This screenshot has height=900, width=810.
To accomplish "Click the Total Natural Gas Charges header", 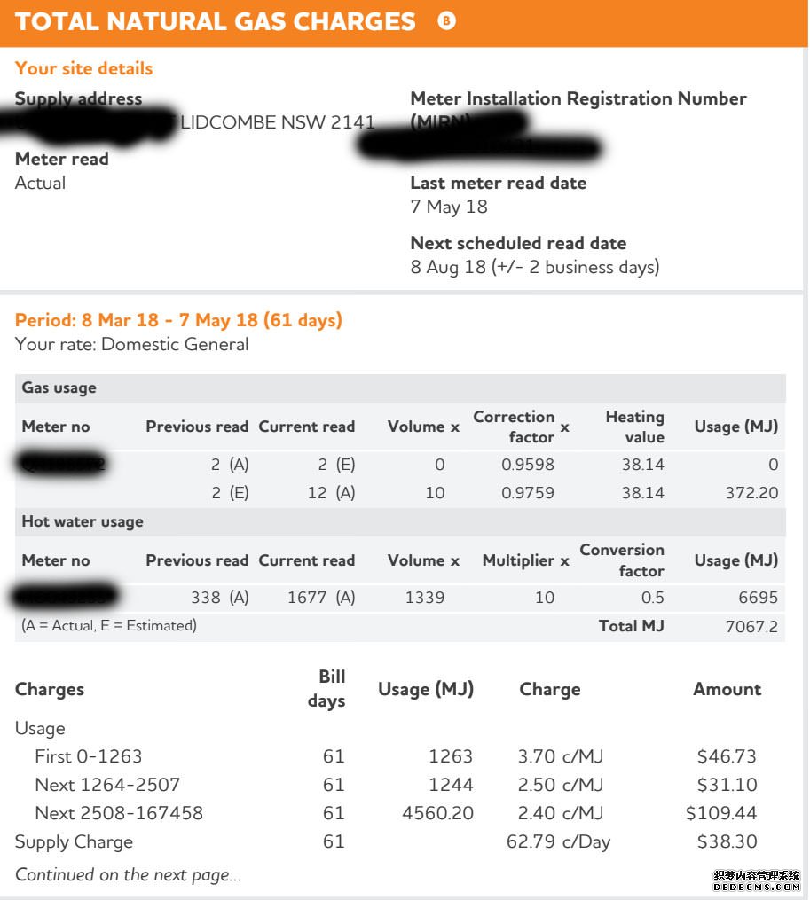I will (215, 22).
